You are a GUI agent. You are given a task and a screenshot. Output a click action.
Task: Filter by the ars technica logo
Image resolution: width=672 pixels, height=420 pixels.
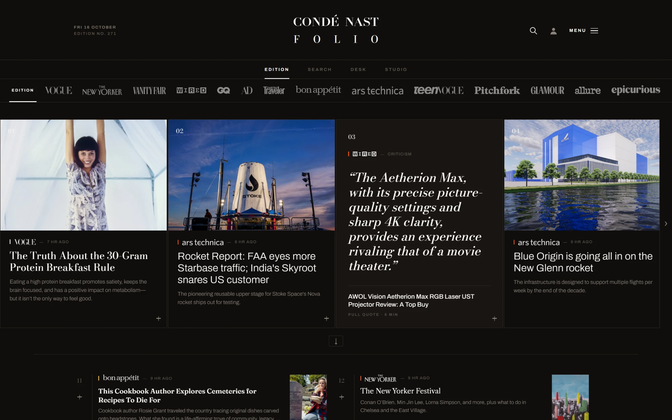click(377, 91)
